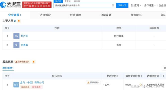Open the 经营状况 tab

(x=136, y=15)
